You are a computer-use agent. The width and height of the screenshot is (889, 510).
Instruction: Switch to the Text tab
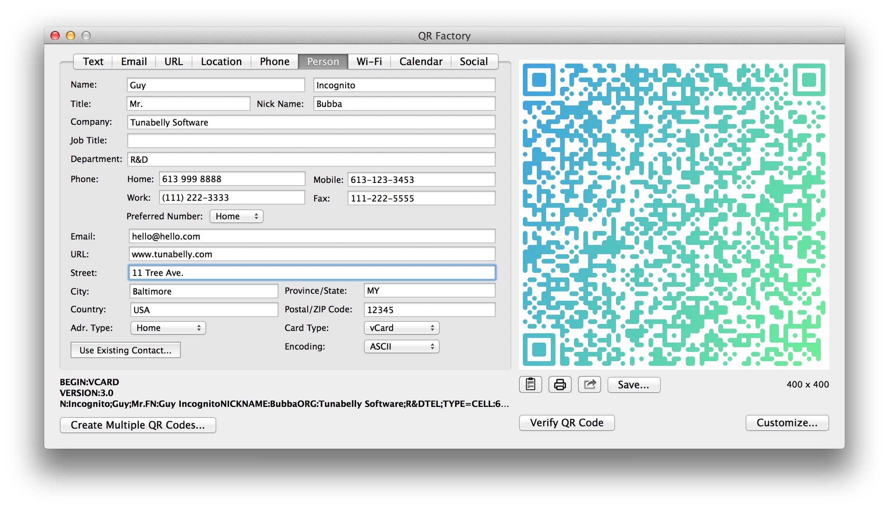pyautogui.click(x=93, y=62)
